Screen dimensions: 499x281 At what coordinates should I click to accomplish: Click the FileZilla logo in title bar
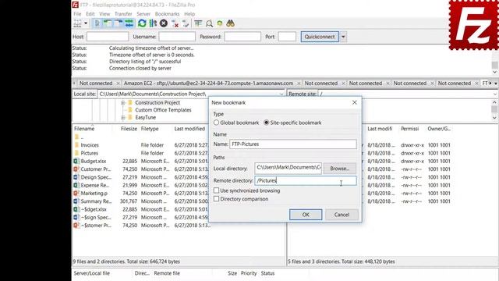(75, 5)
